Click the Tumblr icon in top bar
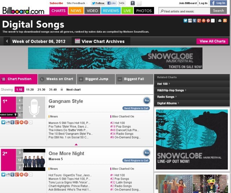This screenshot has width=231, height=193. (132, 3)
